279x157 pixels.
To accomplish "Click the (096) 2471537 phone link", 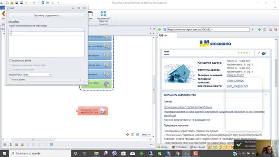I will [x=235, y=75].
